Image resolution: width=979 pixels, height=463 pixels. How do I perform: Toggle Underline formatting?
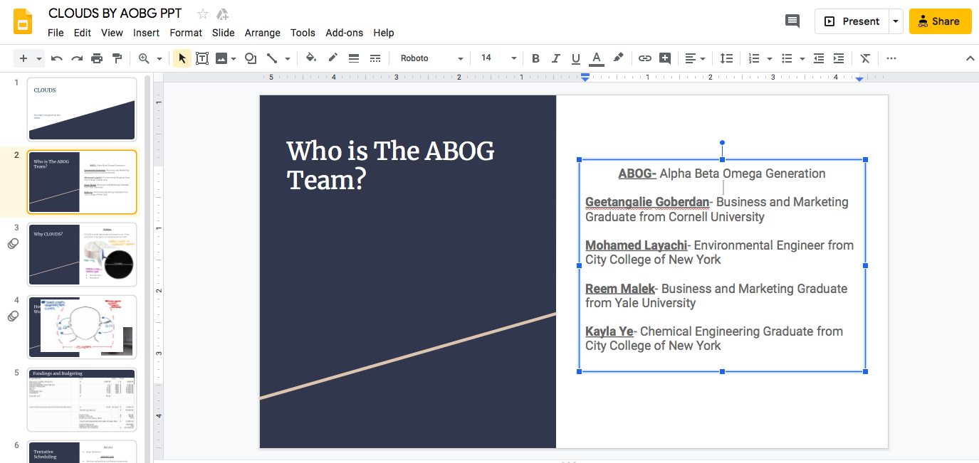tap(576, 58)
